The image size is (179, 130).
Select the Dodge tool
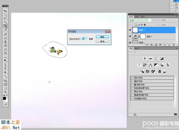[5, 60]
